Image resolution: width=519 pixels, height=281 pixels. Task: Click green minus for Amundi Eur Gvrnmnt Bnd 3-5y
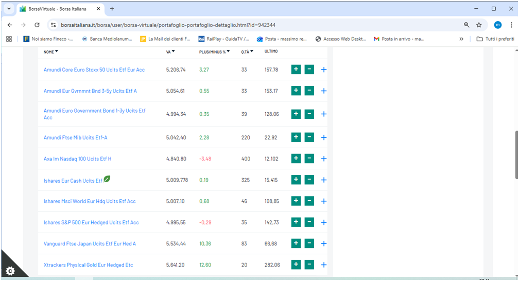[x=309, y=91]
